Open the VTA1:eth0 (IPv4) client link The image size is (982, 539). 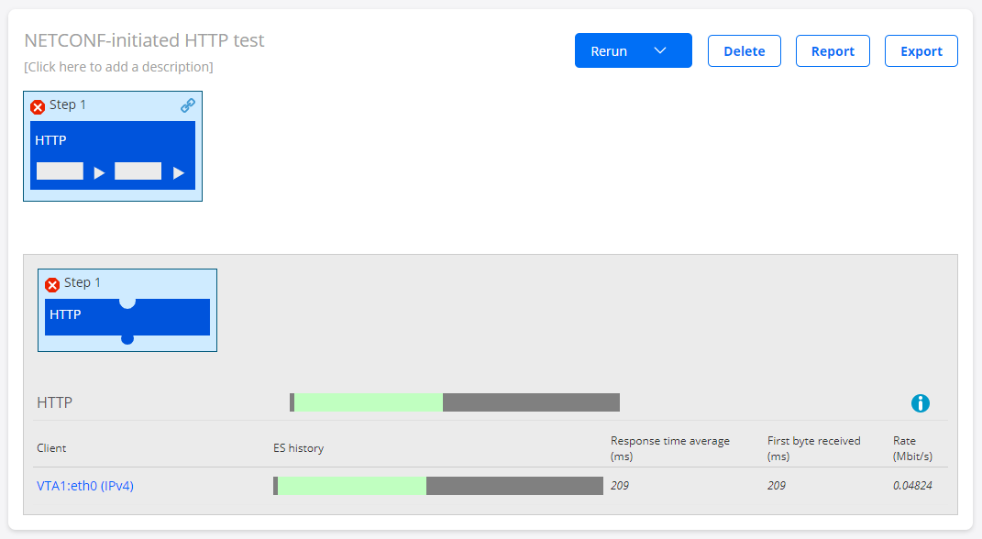point(85,485)
